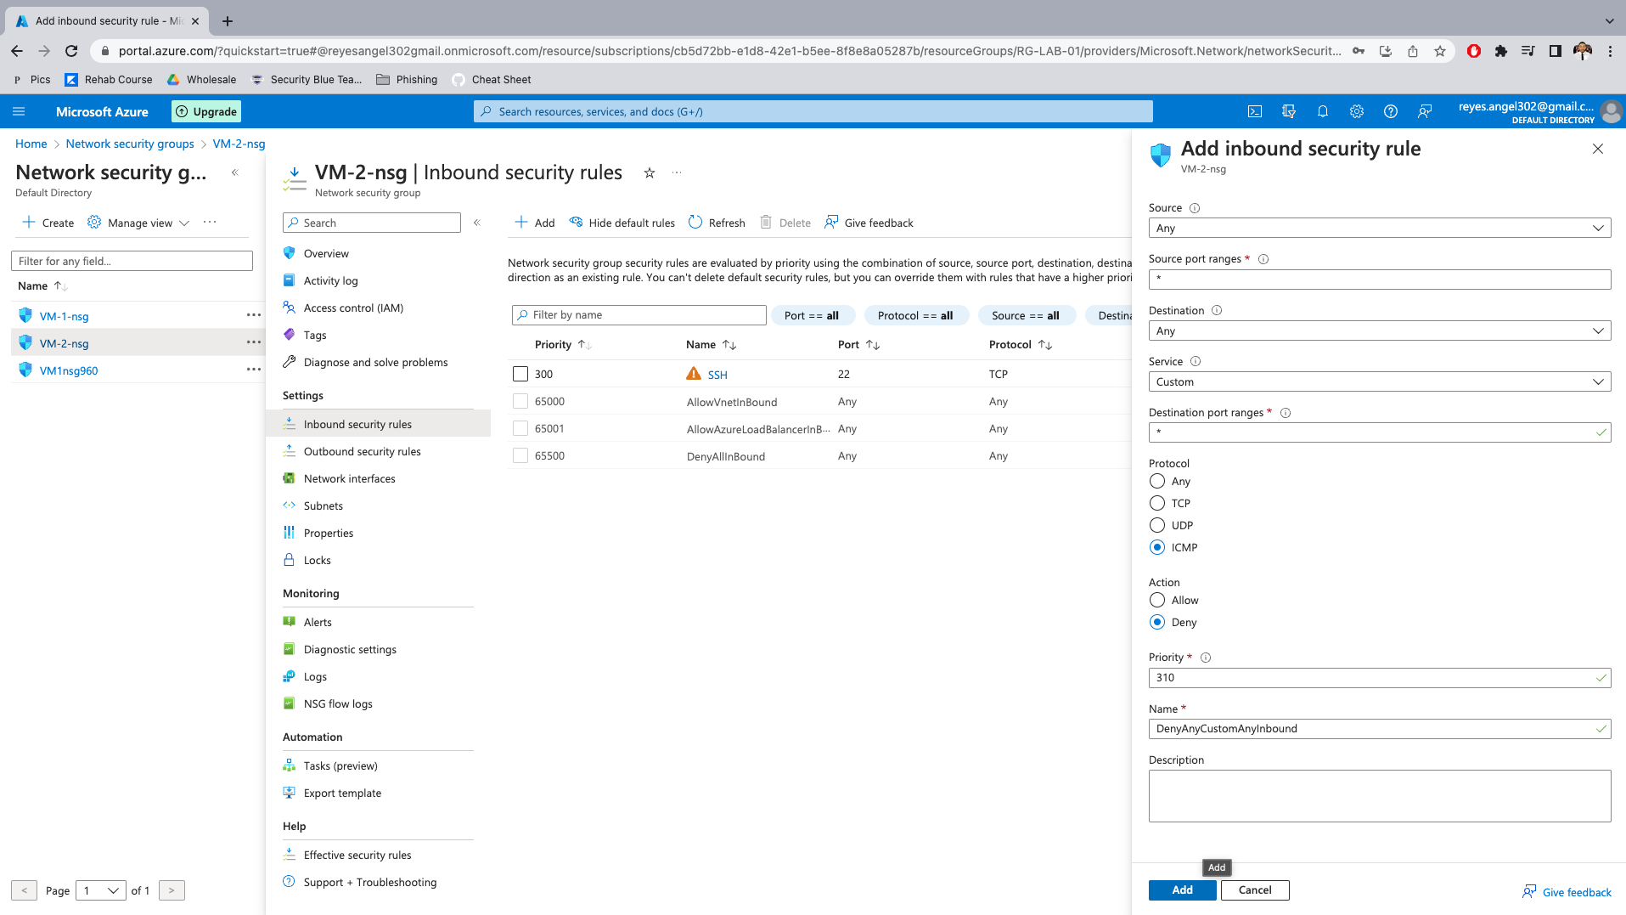Click the Add button to save rule

(1181, 890)
